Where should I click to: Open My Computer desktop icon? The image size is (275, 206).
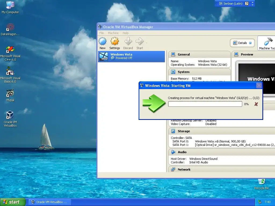click(x=10, y=7)
